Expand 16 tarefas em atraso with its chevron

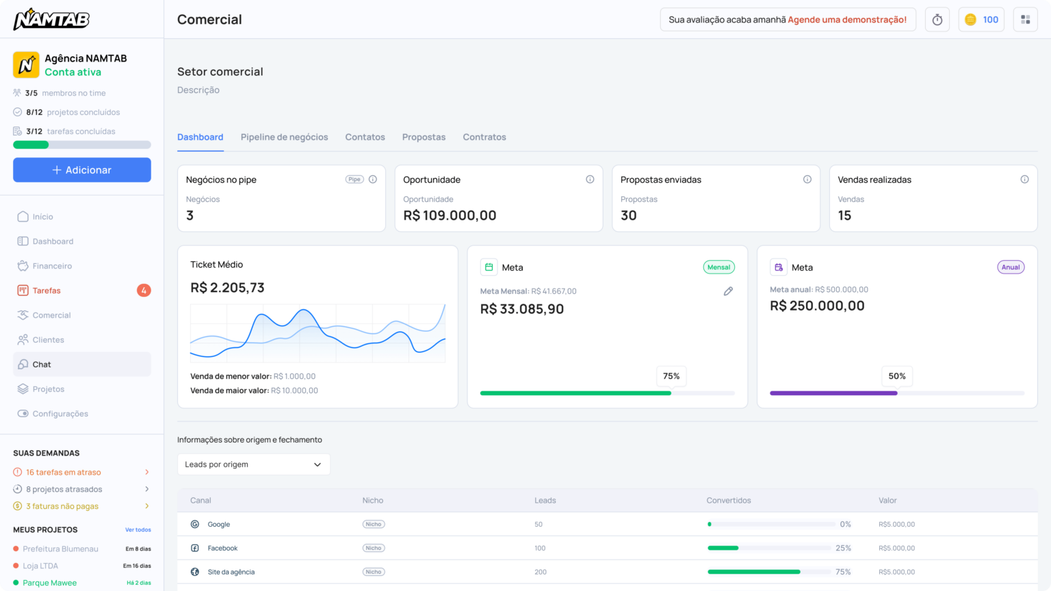click(146, 472)
